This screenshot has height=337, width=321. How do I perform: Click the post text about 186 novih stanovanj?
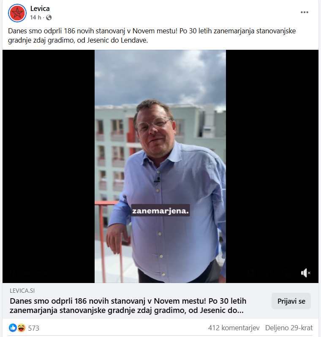coord(152,35)
